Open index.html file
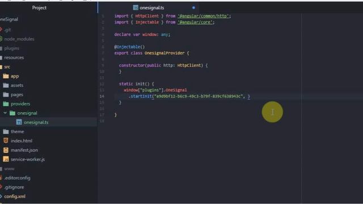Screen dimensions: 363x204 coord(22,141)
